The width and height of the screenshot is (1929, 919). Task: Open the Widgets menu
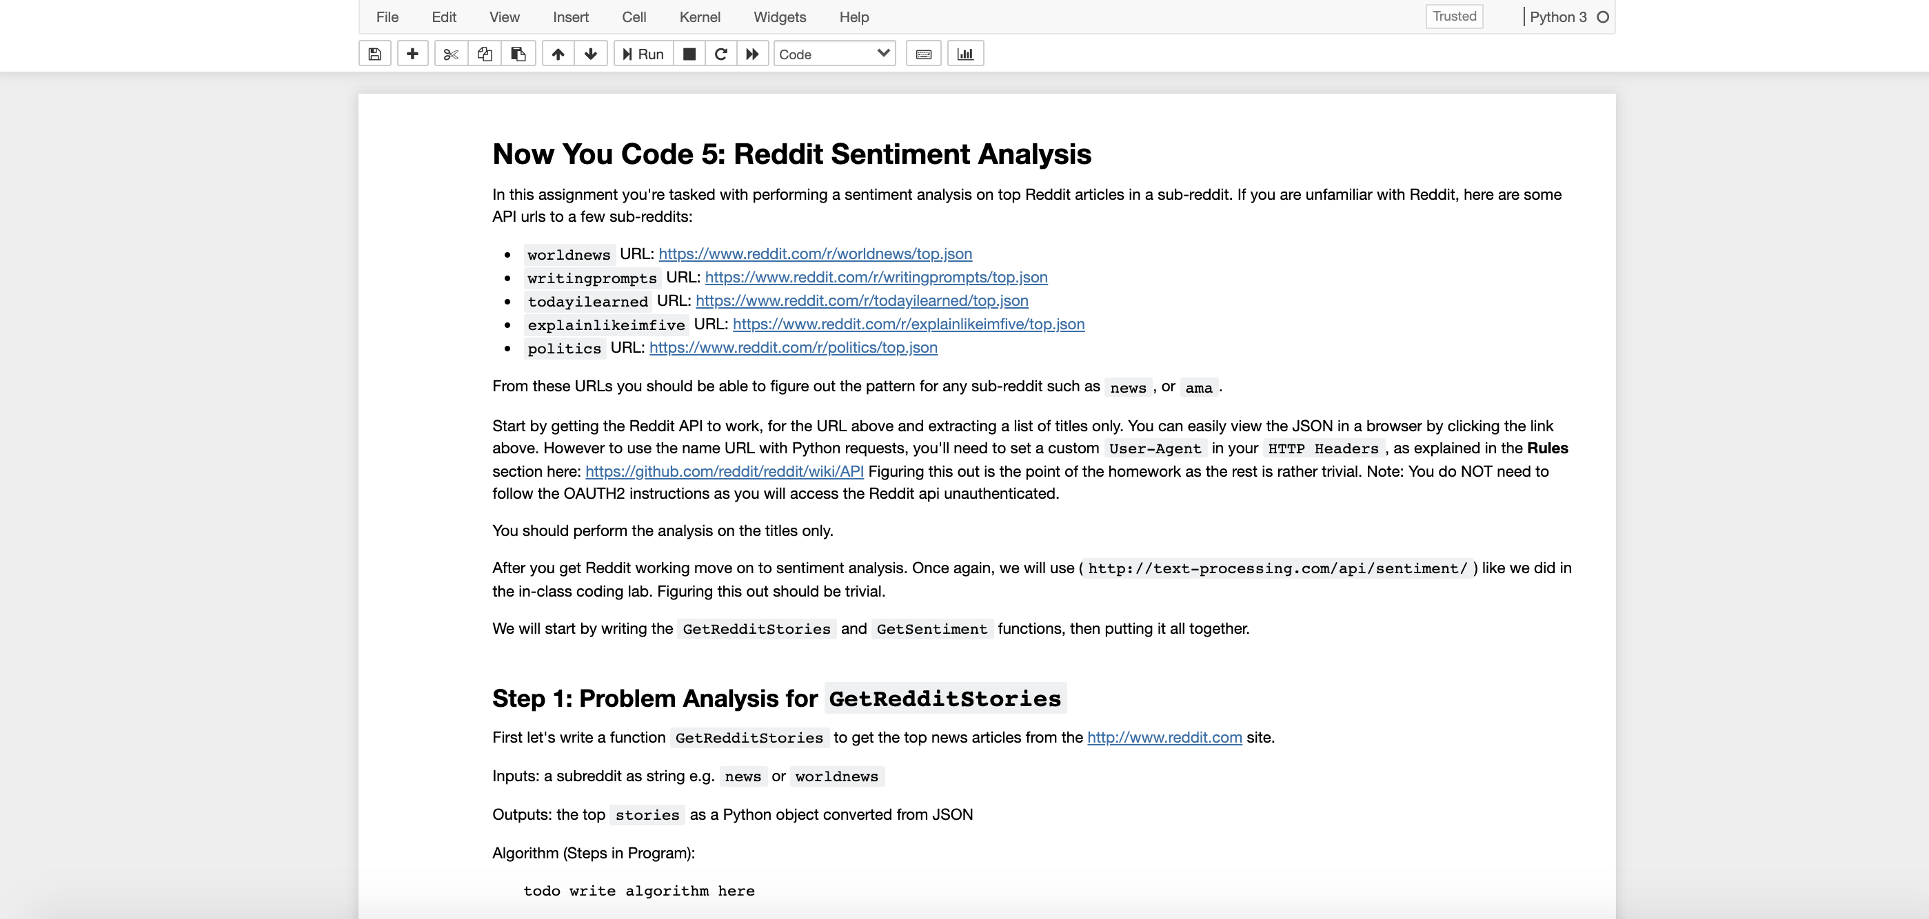click(780, 17)
